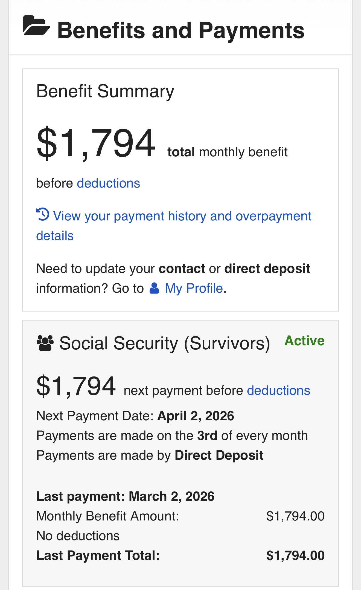Select the Benefit Summary heading

pyautogui.click(x=105, y=91)
